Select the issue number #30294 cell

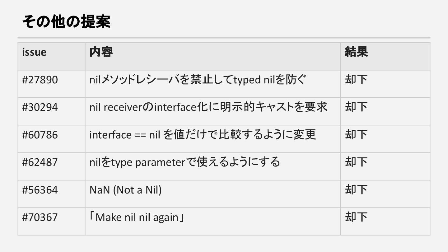(40, 107)
